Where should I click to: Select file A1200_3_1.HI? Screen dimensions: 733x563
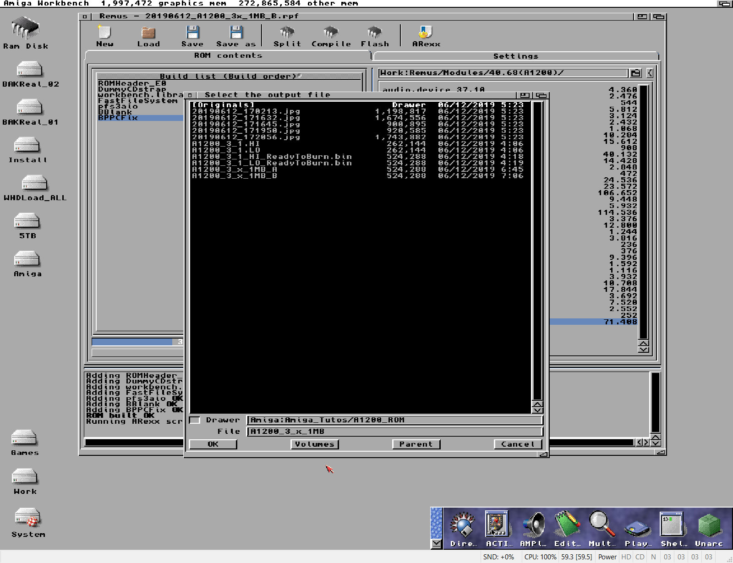click(x=360, y=143)
